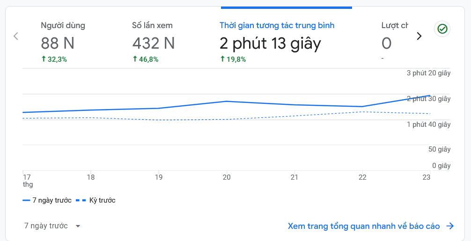Image resolution: width=471 pixels, height=241 pixels.
Task: Click the 46,8% views change indicator
Action: (146, 59)
